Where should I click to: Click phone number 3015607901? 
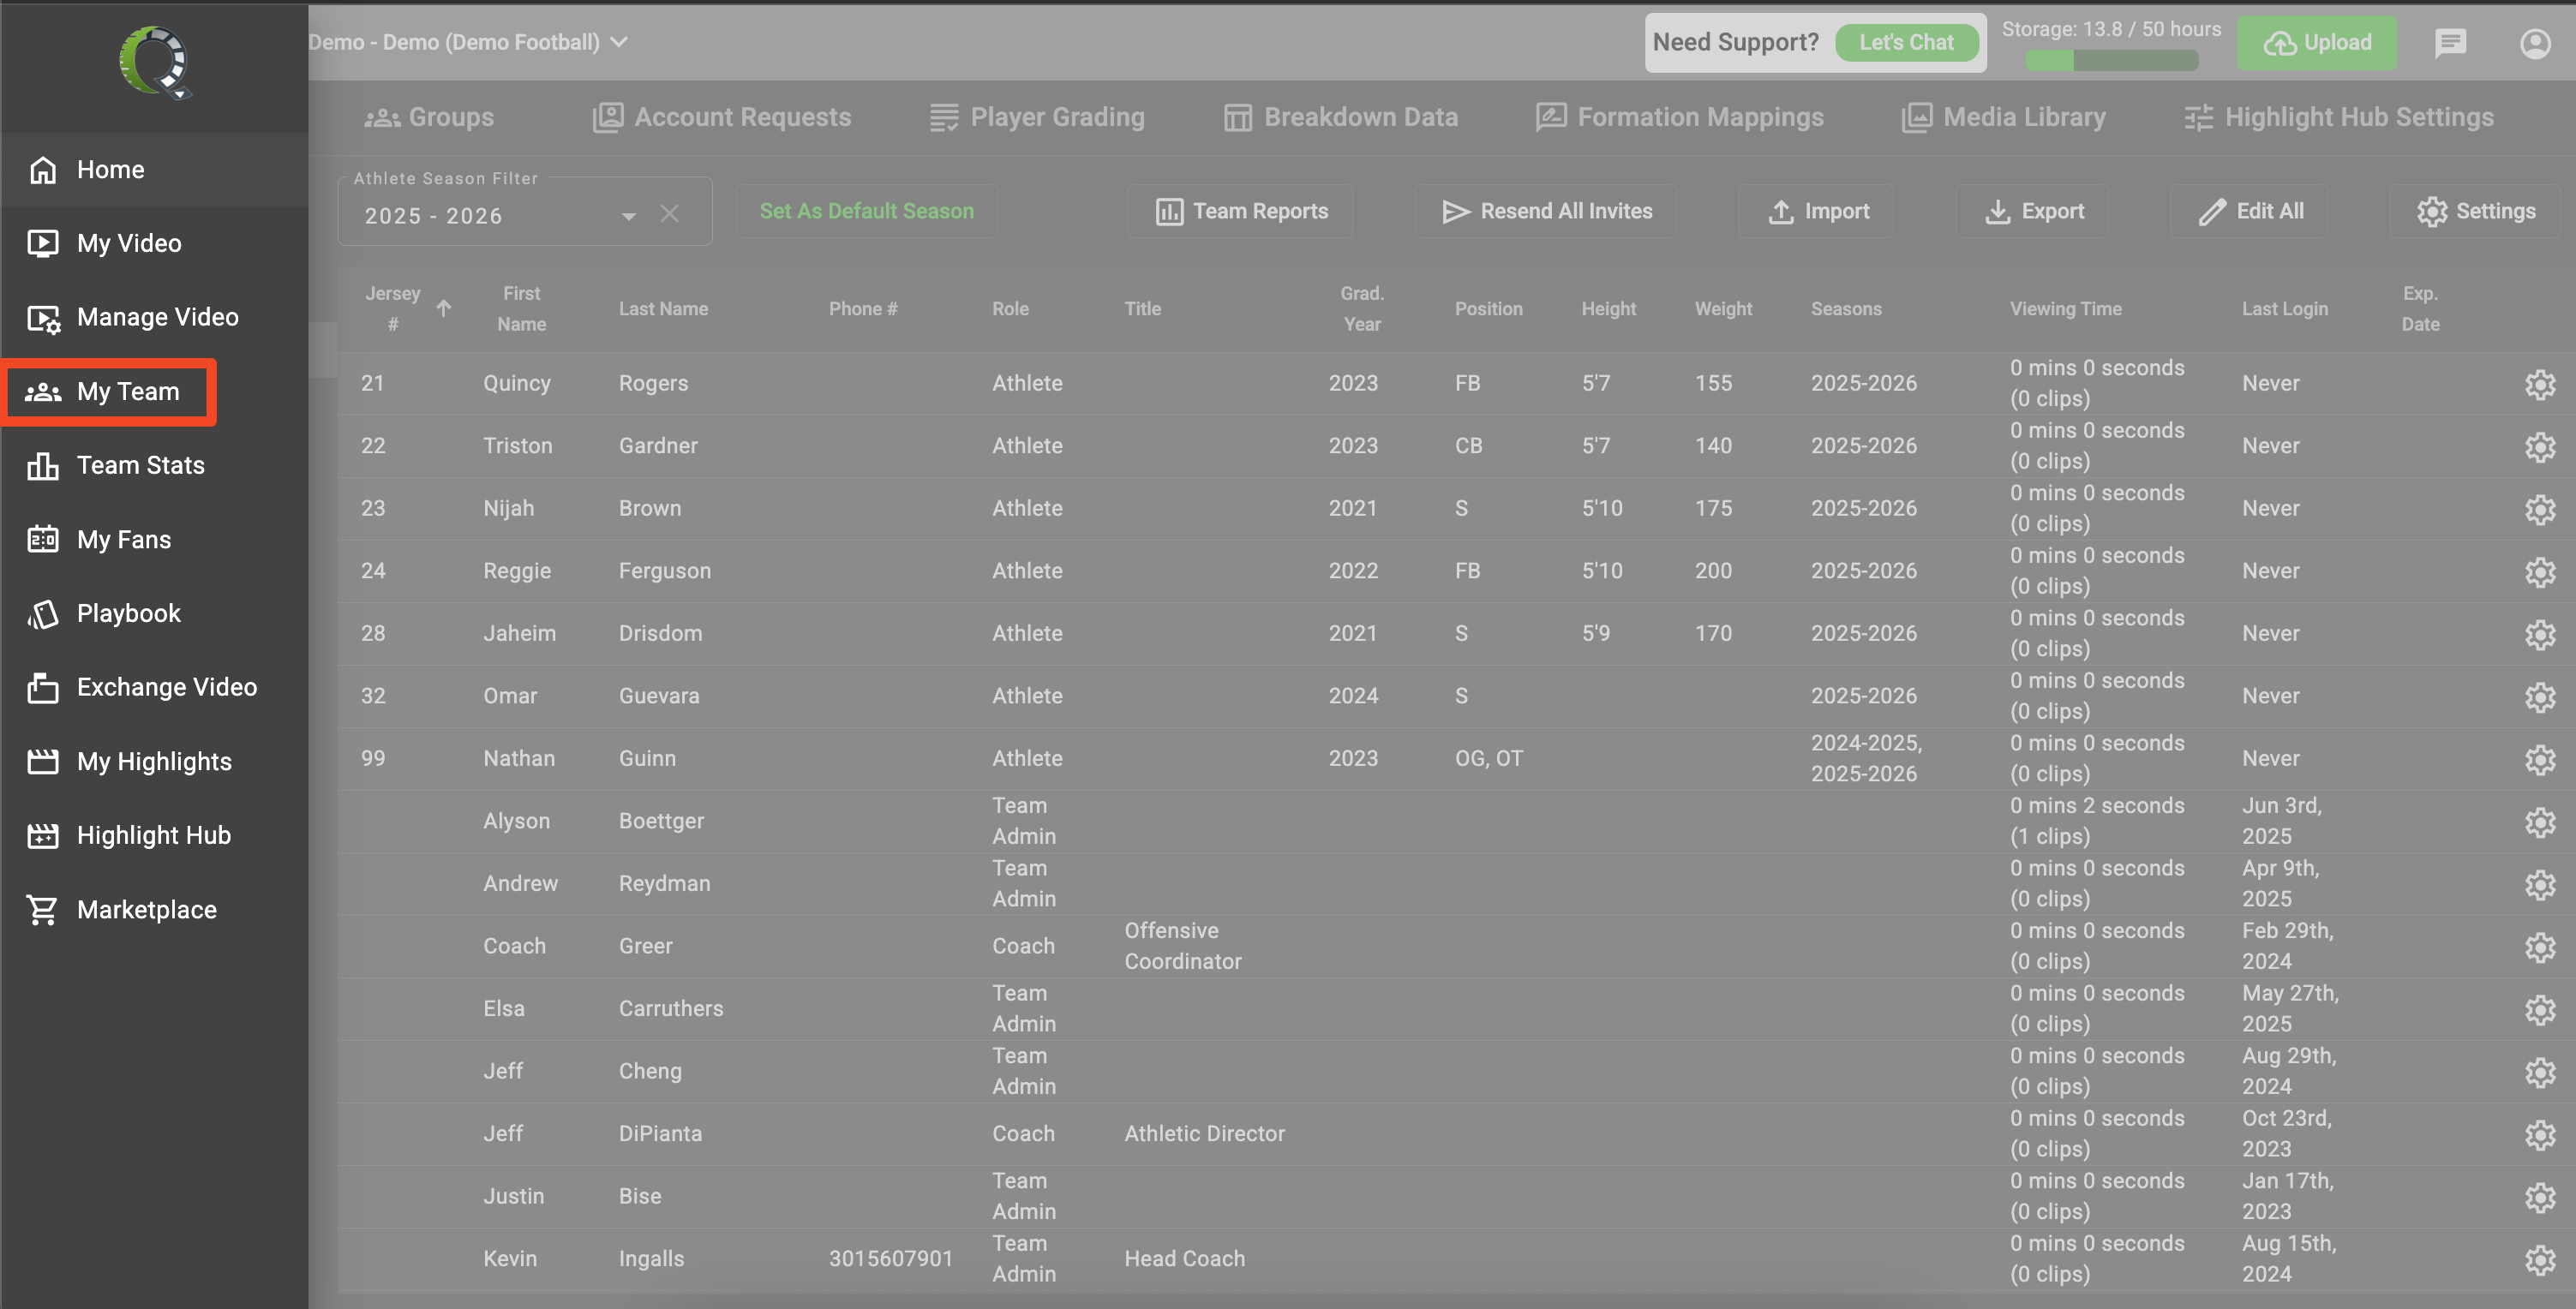pyautogui.click(x=890, y=1259)
